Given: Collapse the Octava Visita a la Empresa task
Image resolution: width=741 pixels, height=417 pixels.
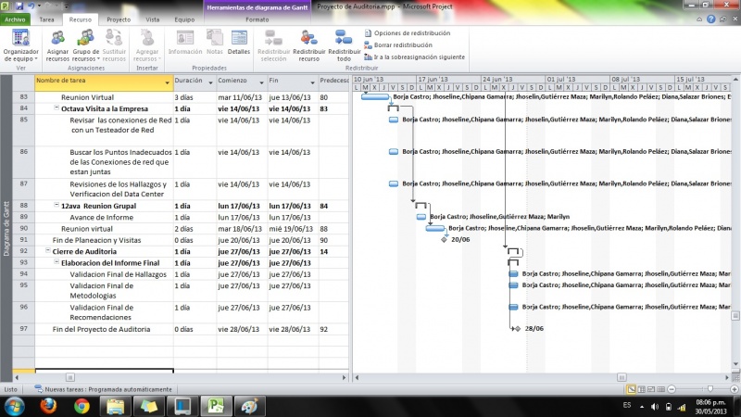Looking at the screenshot, I should (x=57, y=109).
